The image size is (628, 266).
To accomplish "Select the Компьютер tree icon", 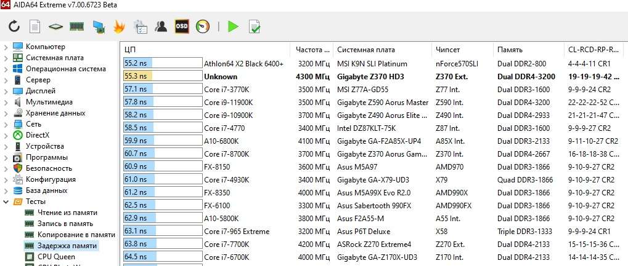I will coord(18,47).
